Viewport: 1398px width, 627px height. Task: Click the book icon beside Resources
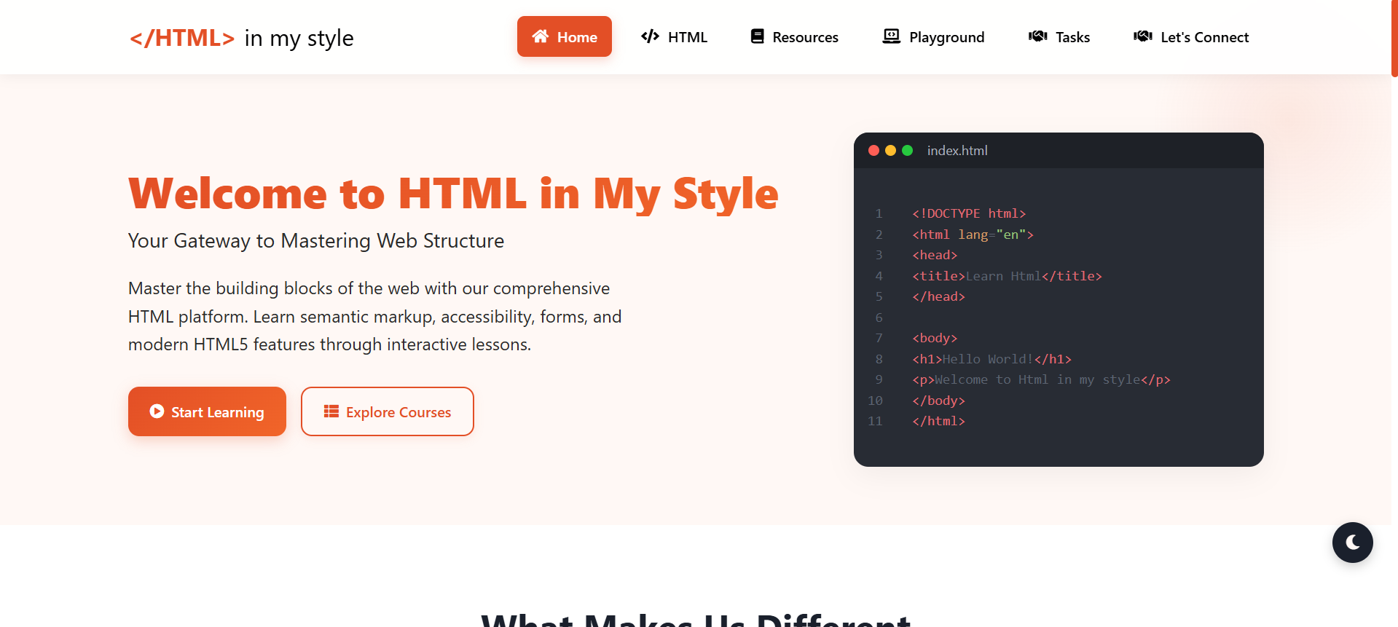[758, 36]
